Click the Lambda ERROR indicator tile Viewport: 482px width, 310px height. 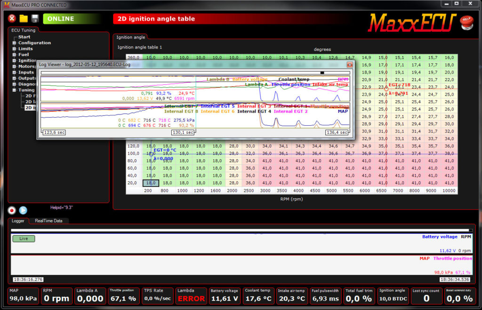click(191, 296)
